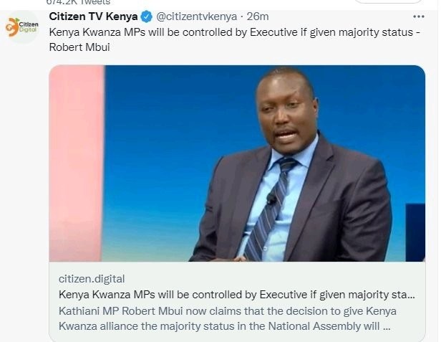Click the partly visible button at top right
Viewport: 441px width, 342px height.
[x=388, y=1]
